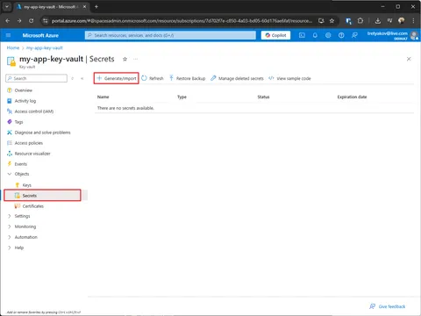Image resolution: width=421 pixels, height=316 pixels.
Task: Open Keys under Objects
Action: click(23, 185)
